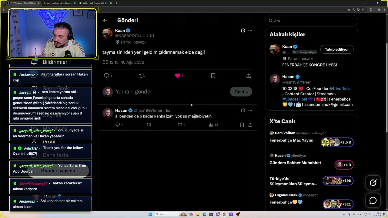The height and width of the screenshot is (218, 388).
Task: Repost Kaan's post
Action: click(142, 76)
